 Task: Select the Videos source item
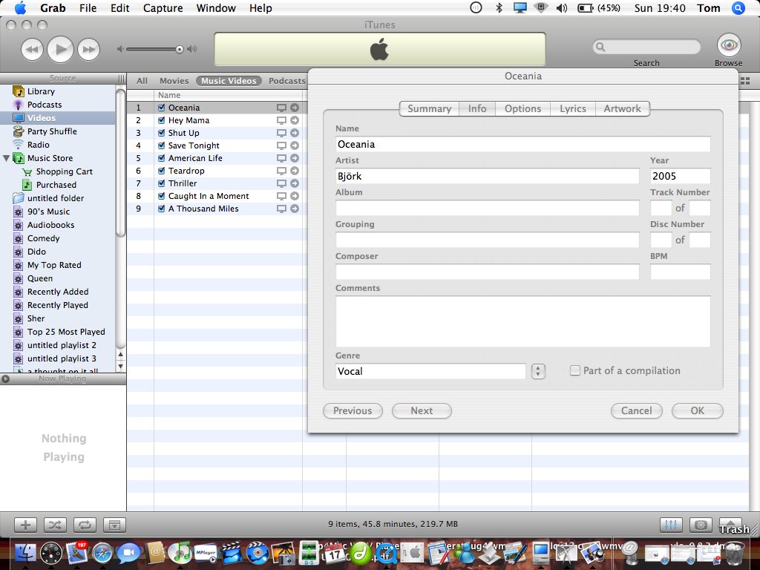tap(58, 118)
